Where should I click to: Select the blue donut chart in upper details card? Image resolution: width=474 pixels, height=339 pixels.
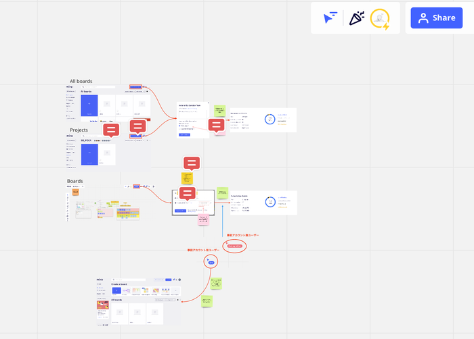(270, 119)
